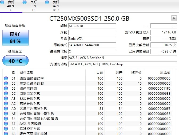The image size is (179, 135).
Task: Click the C: drive health status orb
Action: coord(2,2)
